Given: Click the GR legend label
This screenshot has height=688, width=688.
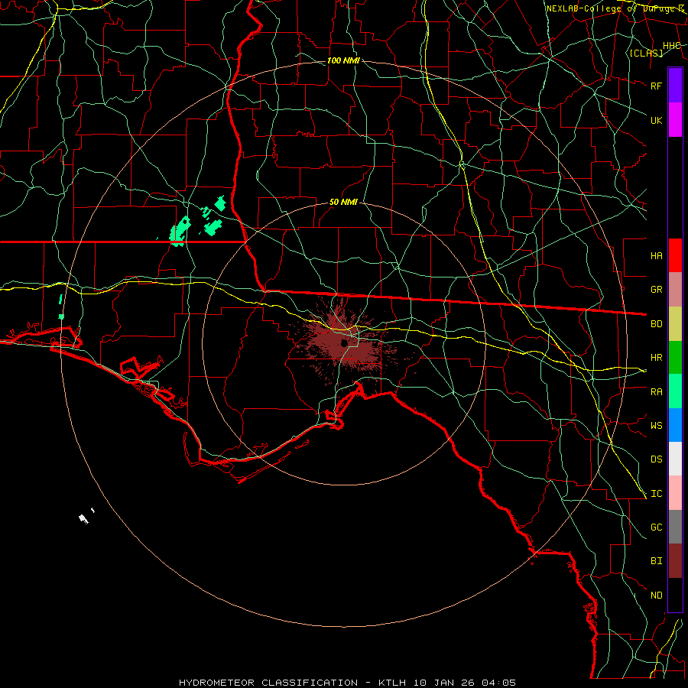Looking at the screenshot, I should (656, 290).
